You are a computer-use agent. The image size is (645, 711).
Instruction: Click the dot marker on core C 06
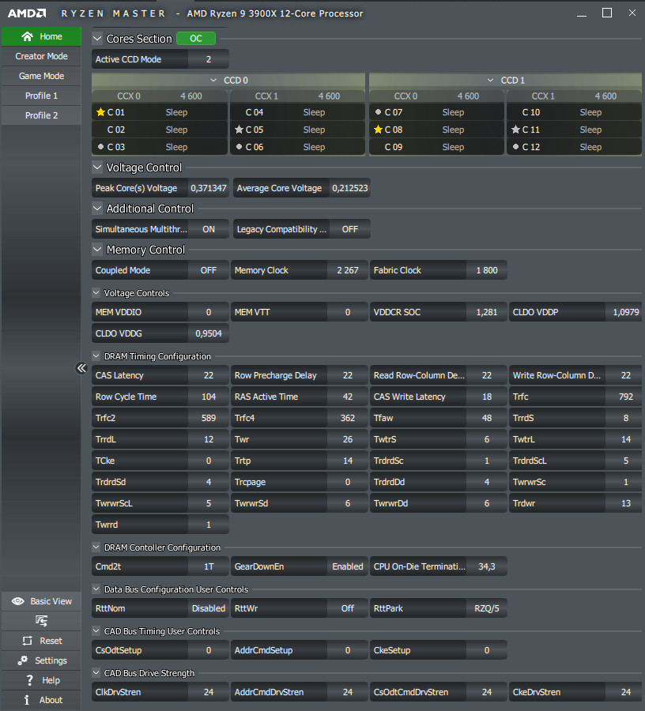(x=239, y=146)
